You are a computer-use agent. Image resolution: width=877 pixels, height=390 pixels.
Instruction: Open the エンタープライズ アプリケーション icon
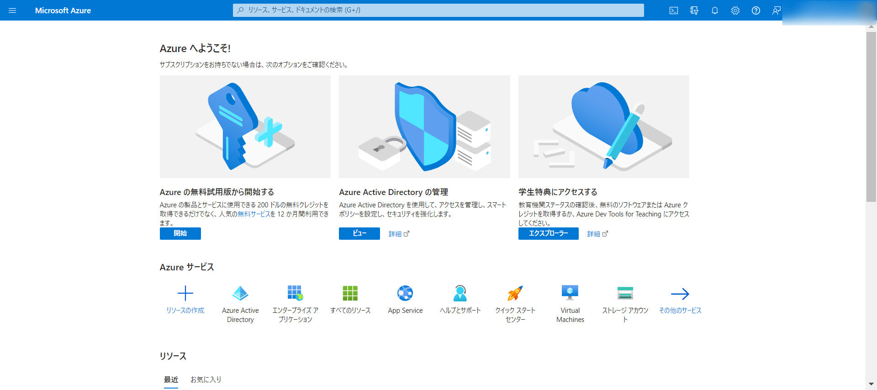[x=296, y=293]
